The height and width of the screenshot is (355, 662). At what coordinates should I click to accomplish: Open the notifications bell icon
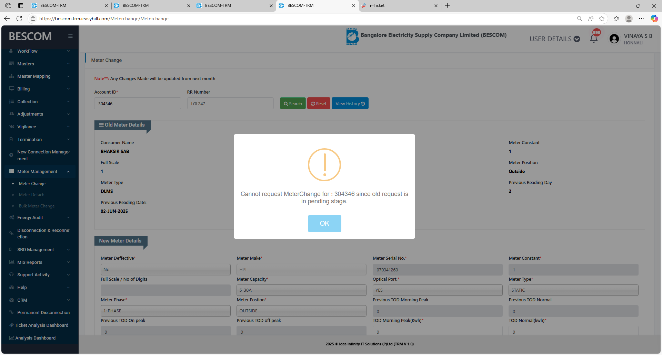pos(594,39)
